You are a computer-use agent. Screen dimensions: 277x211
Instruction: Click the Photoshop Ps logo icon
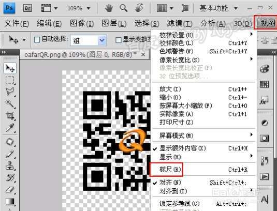coord(9,8)
